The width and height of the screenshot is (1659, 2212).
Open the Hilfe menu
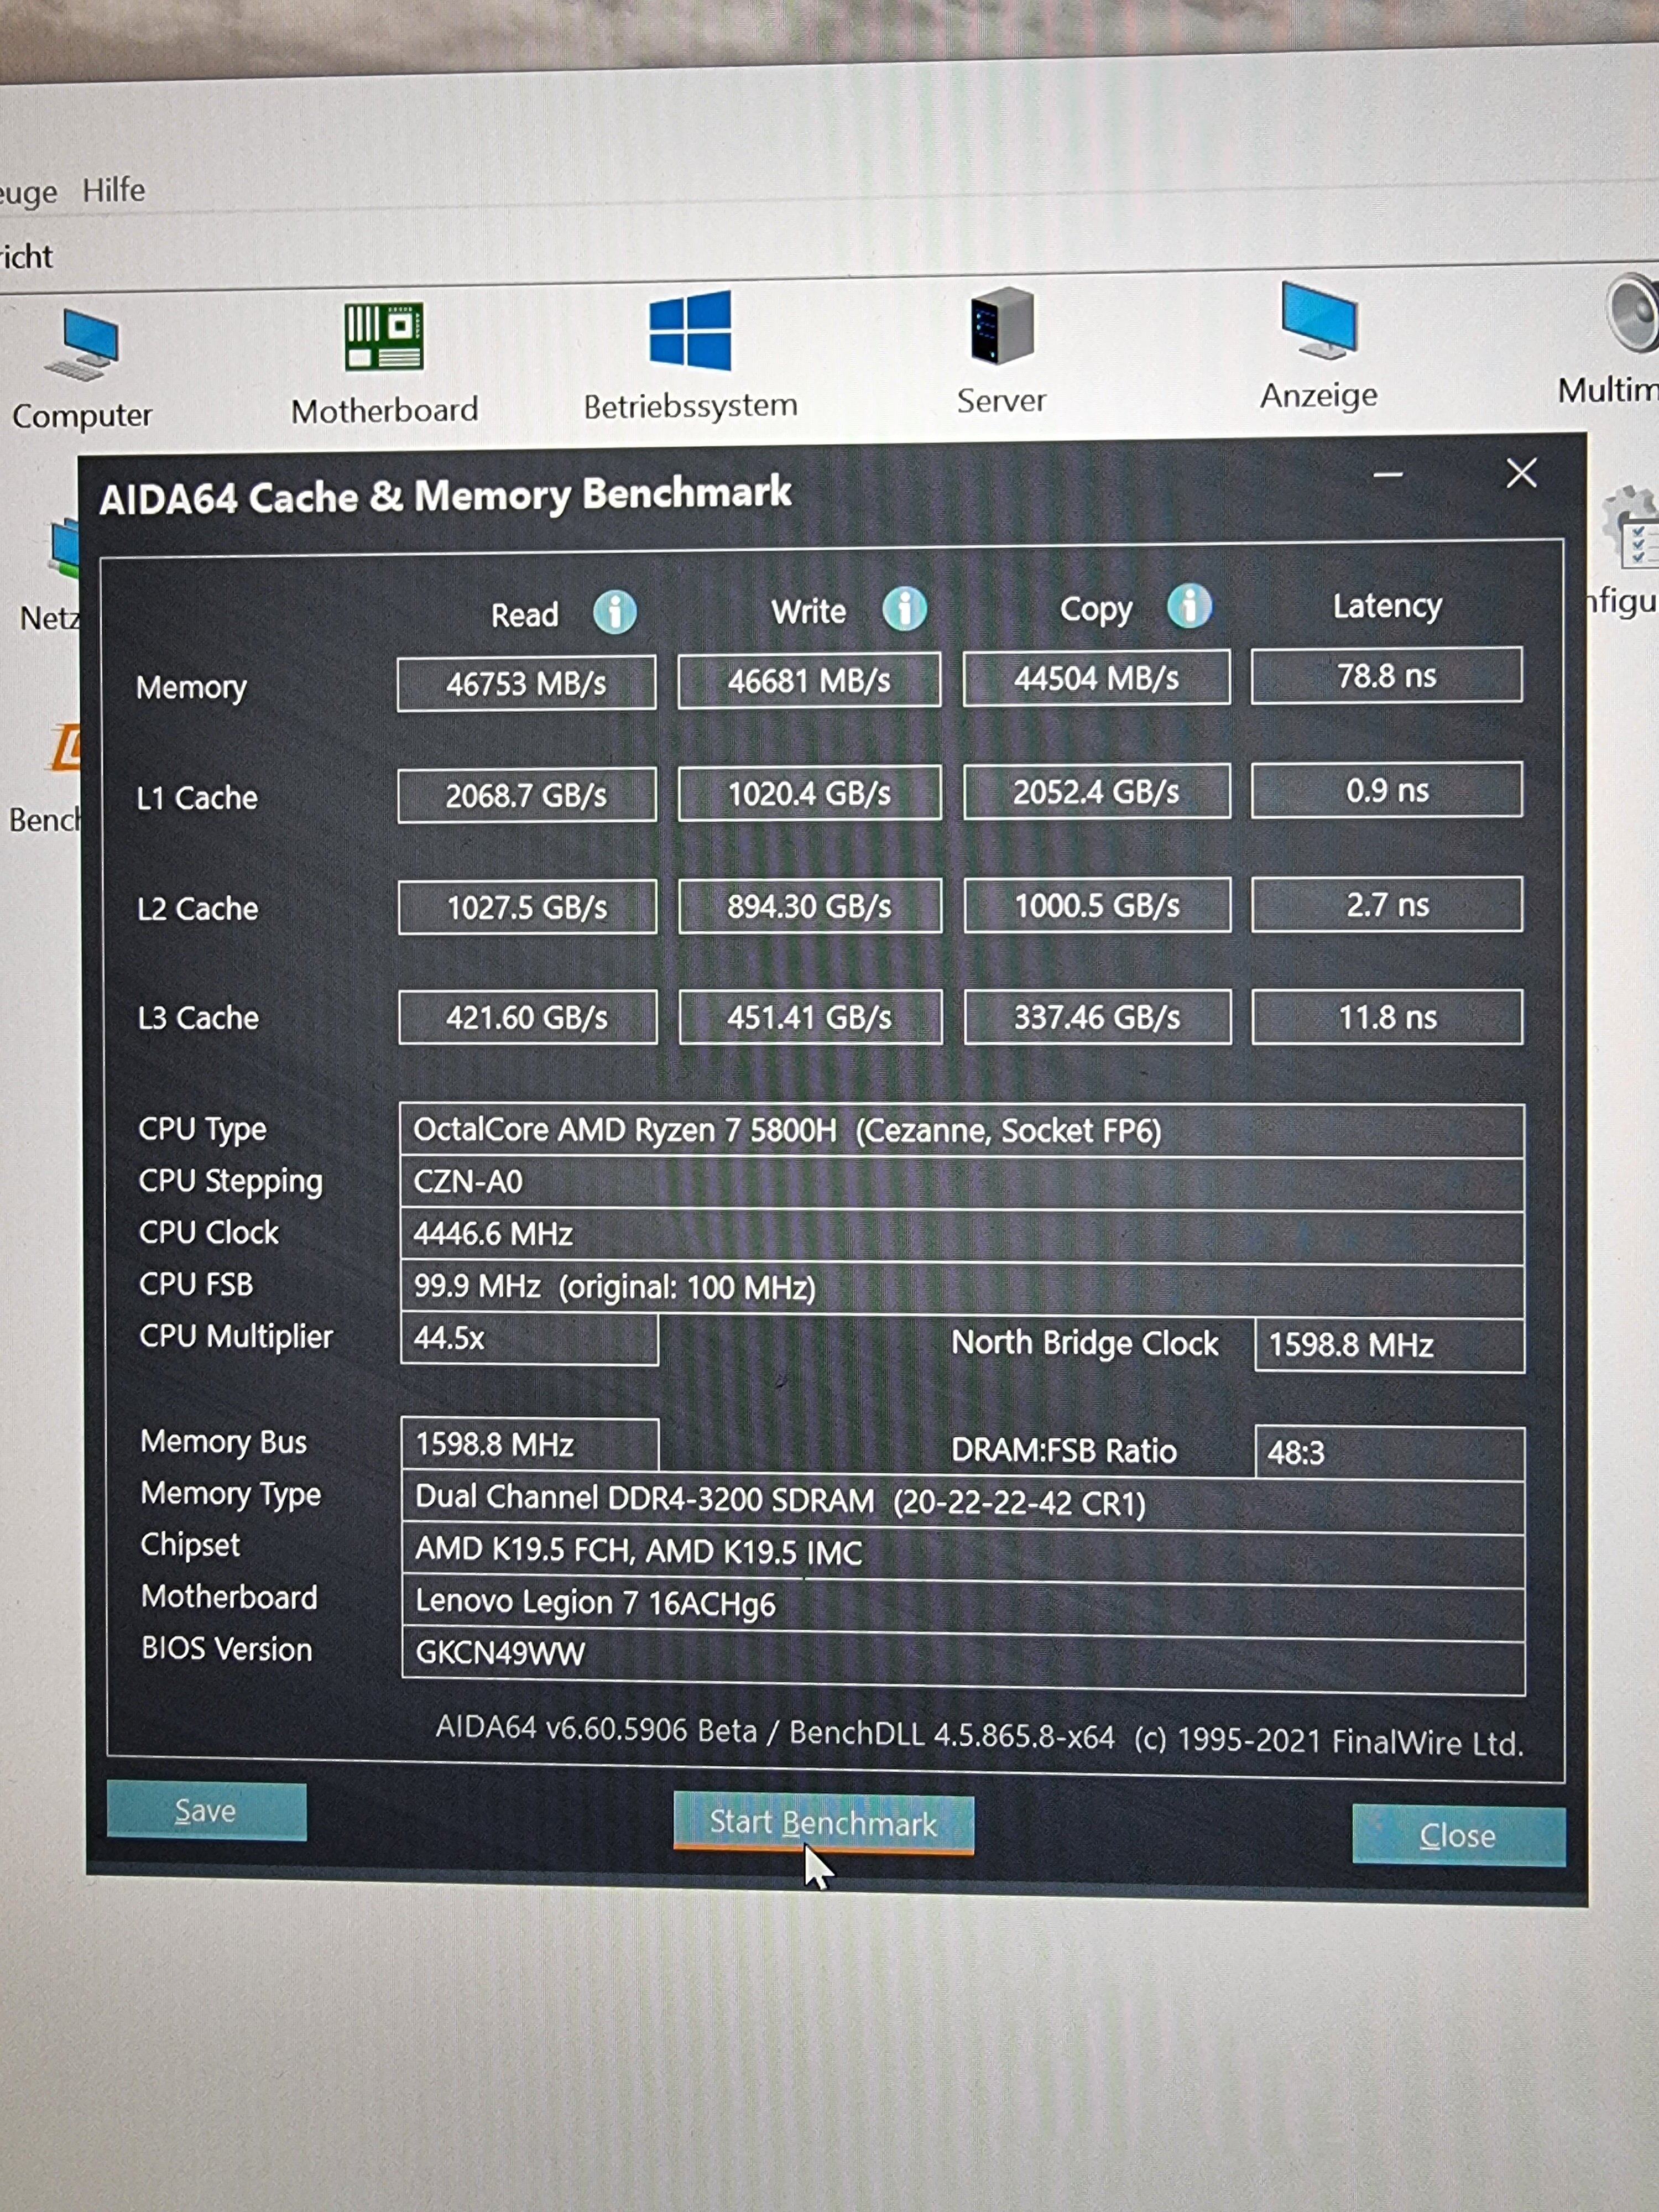[x=114, y=190]
